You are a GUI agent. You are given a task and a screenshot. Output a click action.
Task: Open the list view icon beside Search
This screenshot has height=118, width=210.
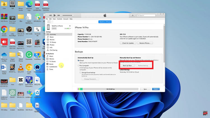coord(133,15)
